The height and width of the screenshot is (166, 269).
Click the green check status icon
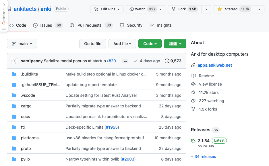click(x=135, y=61)
